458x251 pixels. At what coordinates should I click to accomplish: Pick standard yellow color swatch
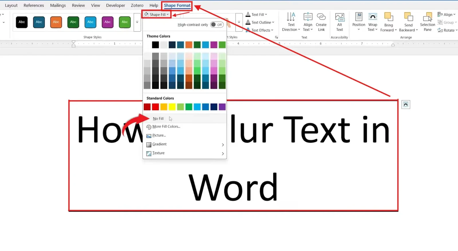172,107
